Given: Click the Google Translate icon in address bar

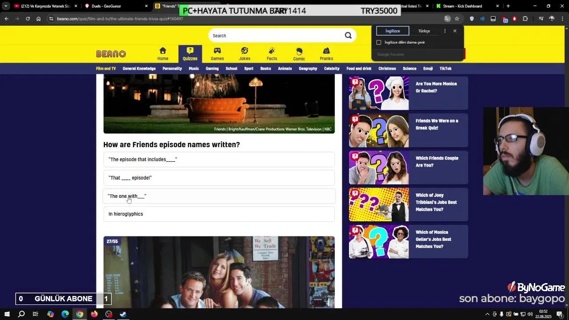Looking at the screenshot, I should click(447, 19).
